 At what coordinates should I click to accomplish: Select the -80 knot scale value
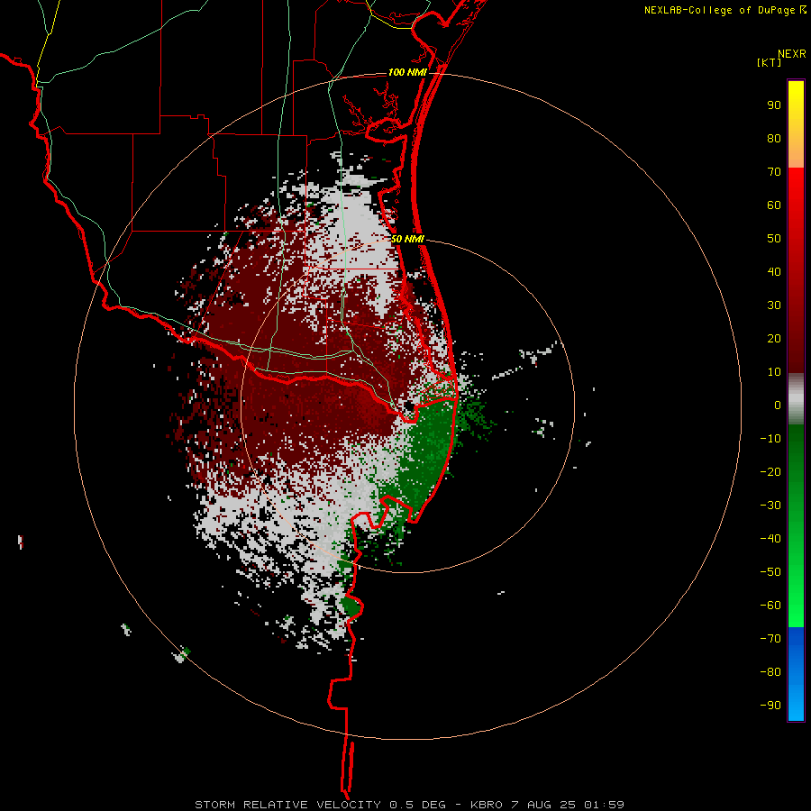[x=770, y=672]
